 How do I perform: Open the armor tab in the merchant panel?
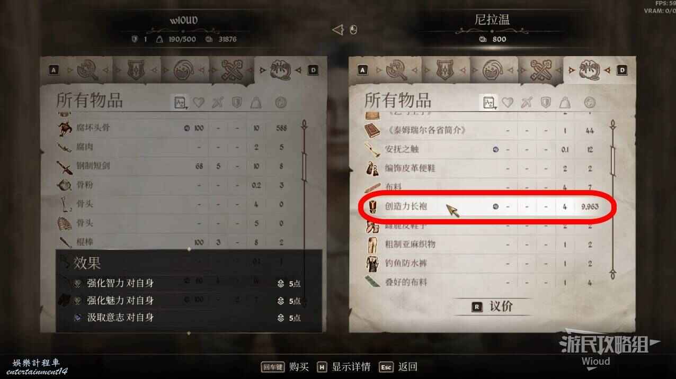pyautogui.click(x=445, y=70)
